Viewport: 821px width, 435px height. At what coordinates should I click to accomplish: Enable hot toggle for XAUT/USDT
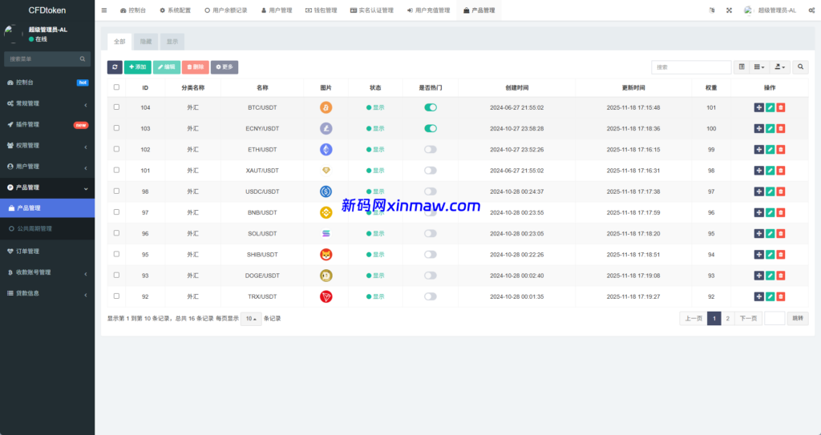coord(431,170)
